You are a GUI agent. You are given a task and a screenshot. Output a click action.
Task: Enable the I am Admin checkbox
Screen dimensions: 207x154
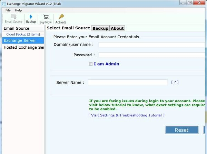[x=91, y=64]
